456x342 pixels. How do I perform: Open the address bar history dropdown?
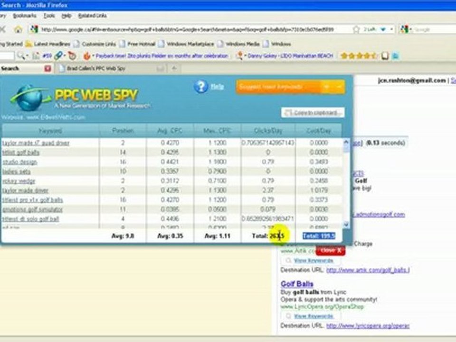pyautogui.click(x=391, y=29)
